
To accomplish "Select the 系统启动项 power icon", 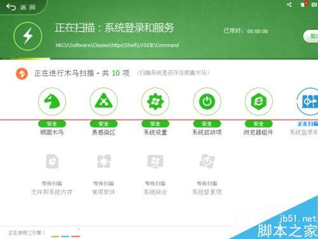I will (207, 101).
